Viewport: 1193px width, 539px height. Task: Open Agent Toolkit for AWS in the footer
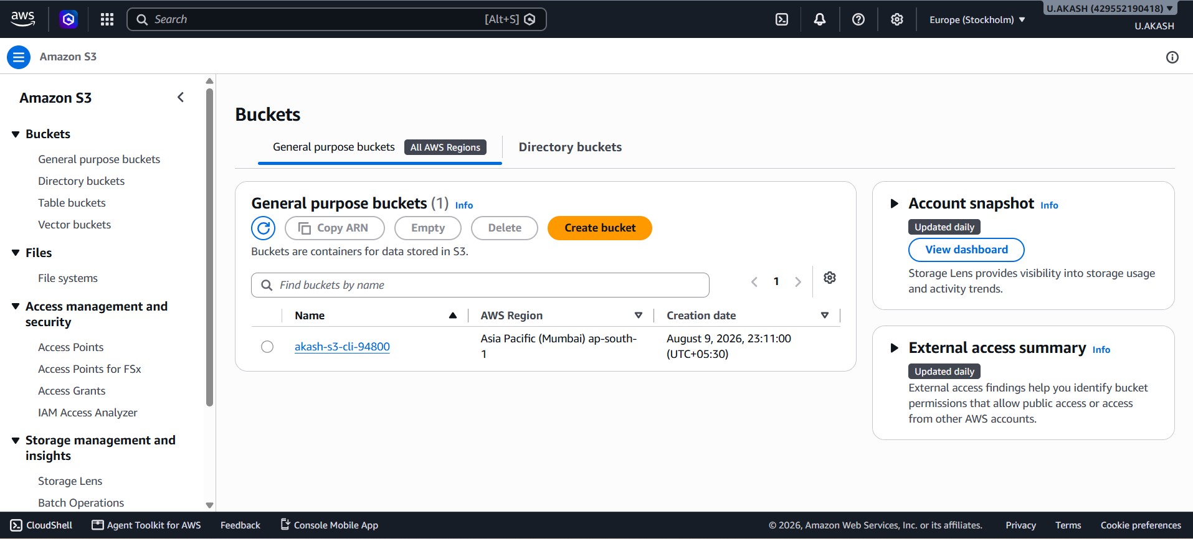[x=146, y=525]
